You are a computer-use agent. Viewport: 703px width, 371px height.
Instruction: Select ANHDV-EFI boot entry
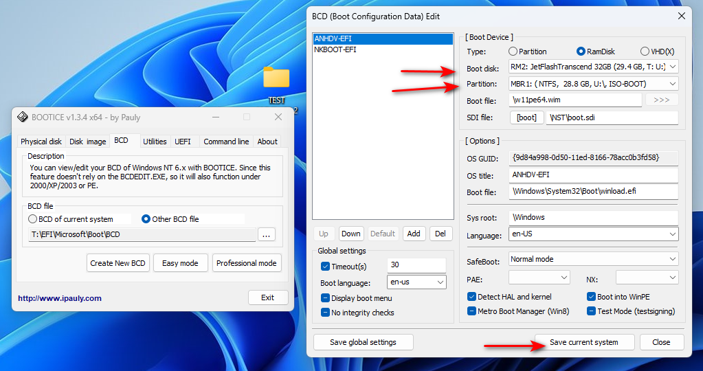click(x=383, y=38)
